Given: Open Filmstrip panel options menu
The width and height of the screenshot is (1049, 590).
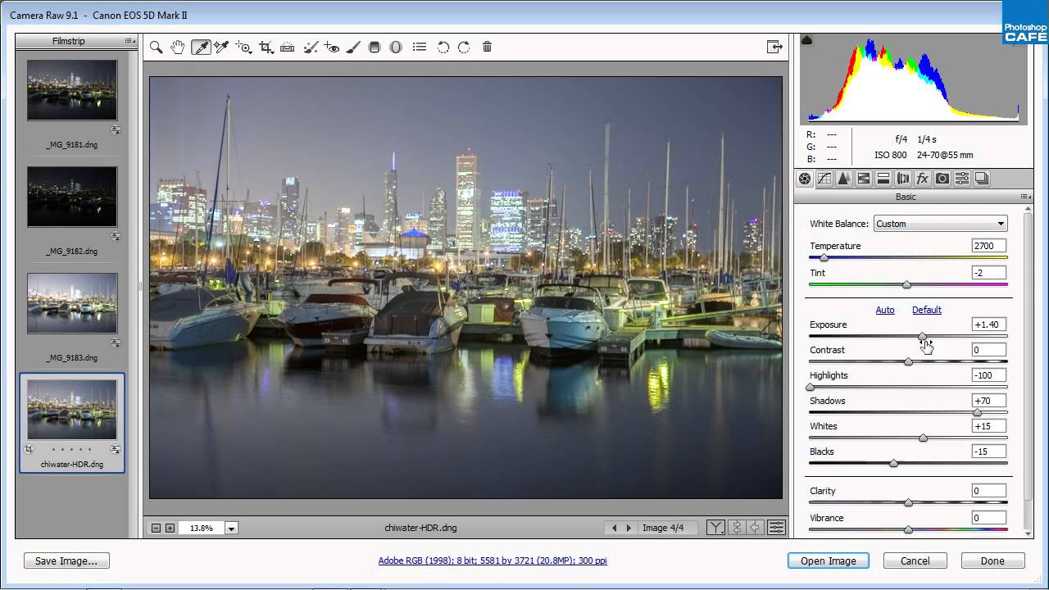Looking at the screenshot, I should pyautogui.click(x=129, y=41).
